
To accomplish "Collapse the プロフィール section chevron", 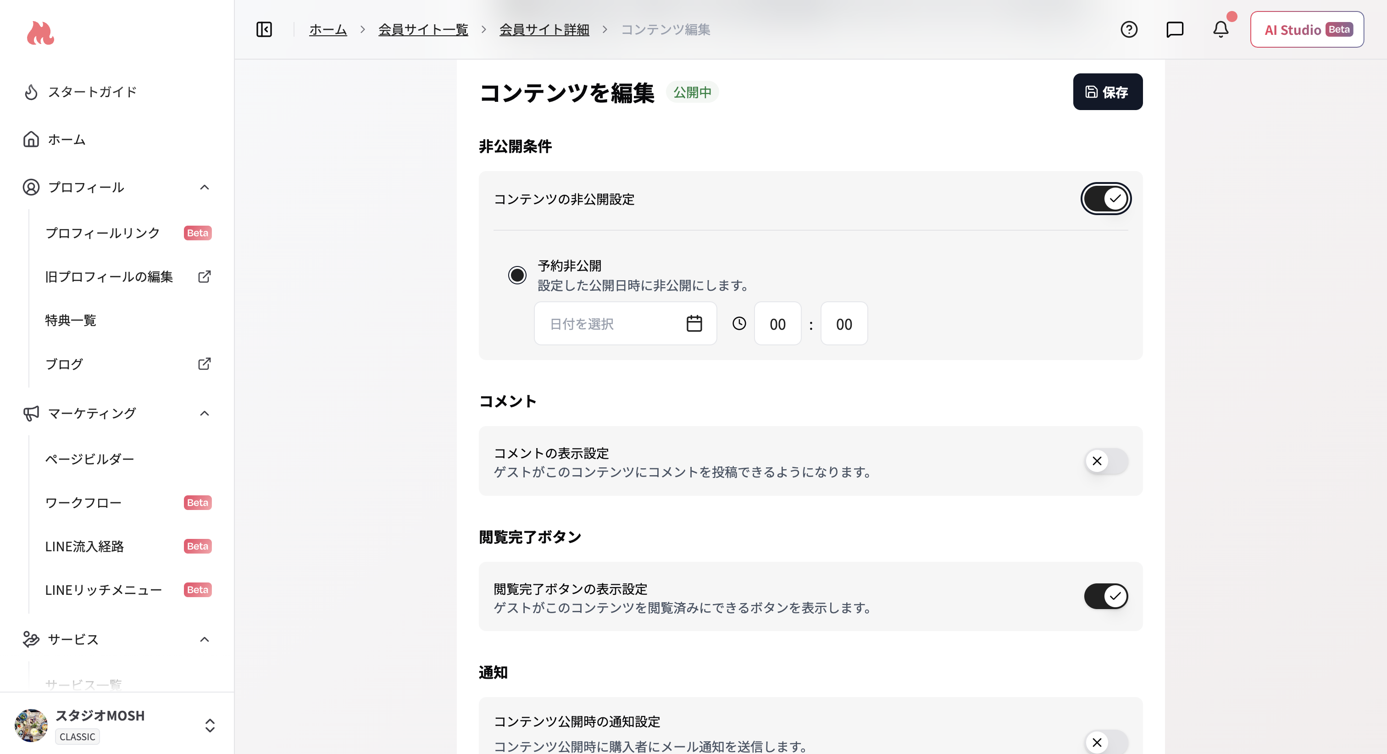I will [x=204, y=188].
